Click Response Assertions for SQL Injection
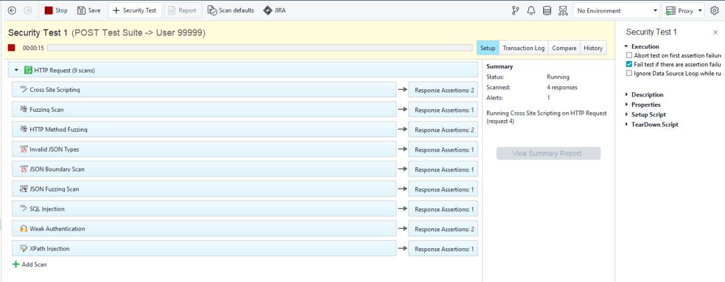Screen dimensions: 725x282 443,210
